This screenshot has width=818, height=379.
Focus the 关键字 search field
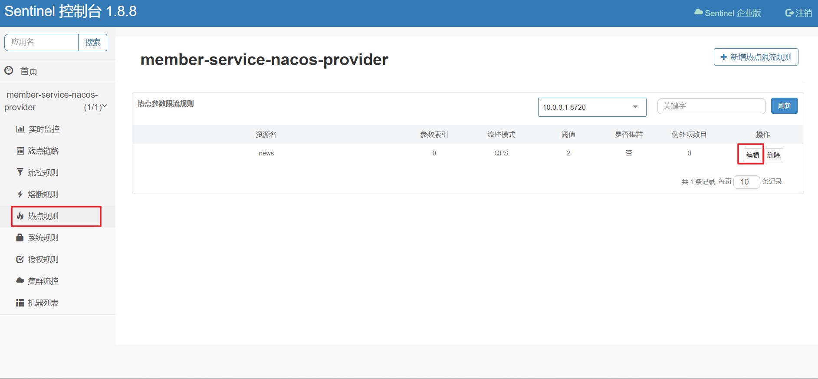click(711, 106)
